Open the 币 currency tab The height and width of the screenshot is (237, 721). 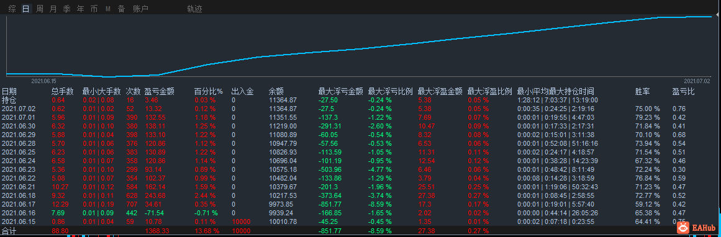pyautogui.click(x=94, y=9)
